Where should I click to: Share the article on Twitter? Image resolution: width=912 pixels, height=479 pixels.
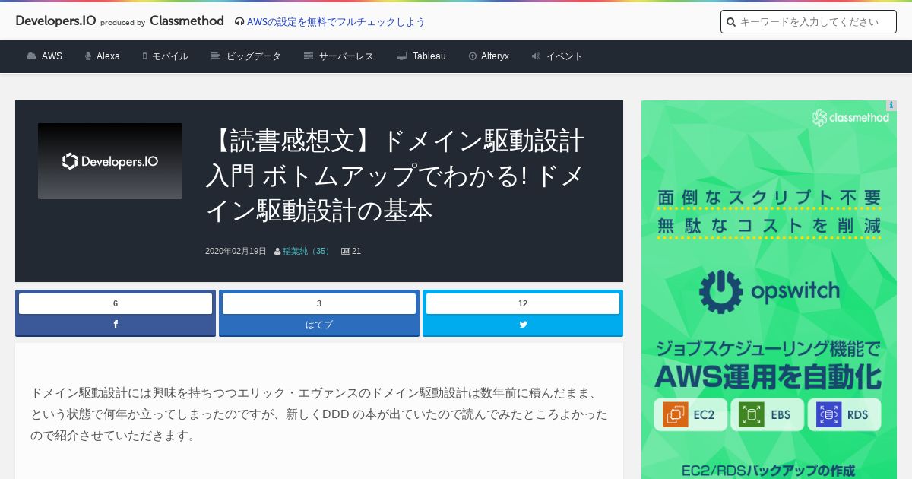tap(523, 325)
